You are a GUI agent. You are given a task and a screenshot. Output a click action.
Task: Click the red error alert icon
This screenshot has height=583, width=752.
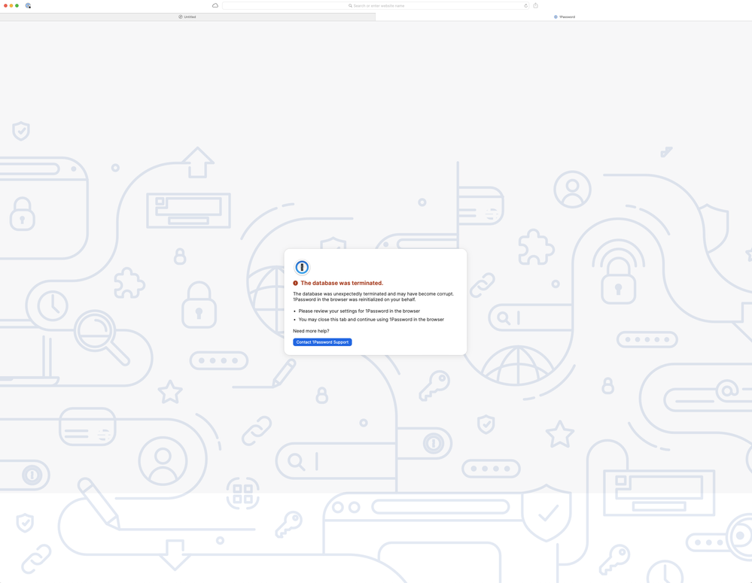[296, 284]
